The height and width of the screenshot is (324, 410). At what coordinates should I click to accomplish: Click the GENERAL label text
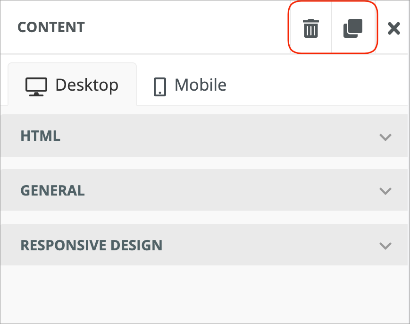pos(53,190)
